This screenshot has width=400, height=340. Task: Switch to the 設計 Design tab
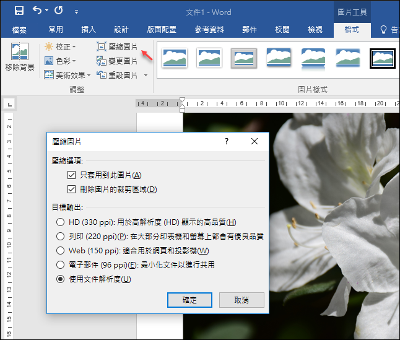[x=121, y=30]
